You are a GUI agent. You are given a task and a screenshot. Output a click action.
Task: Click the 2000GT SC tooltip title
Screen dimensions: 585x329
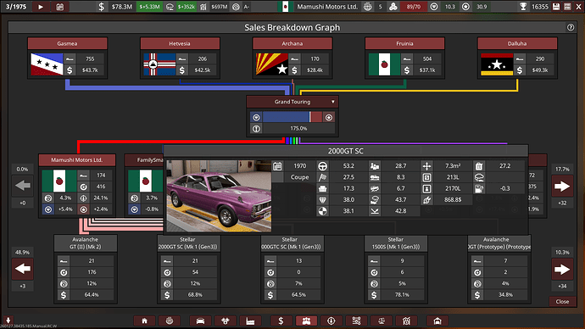pyautogui.click(x=345, y=151)
